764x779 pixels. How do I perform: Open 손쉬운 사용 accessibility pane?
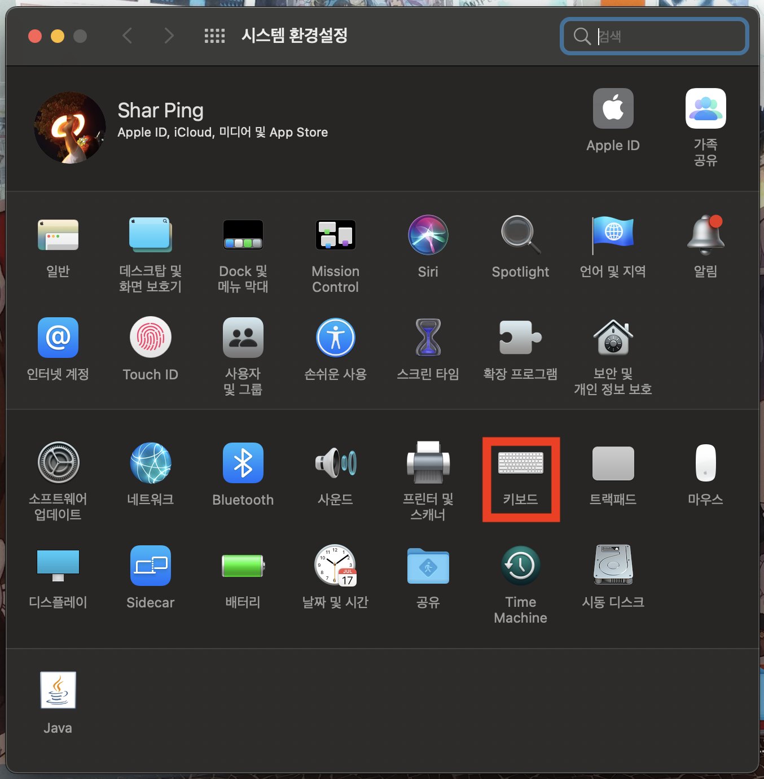tap(336, 338)
